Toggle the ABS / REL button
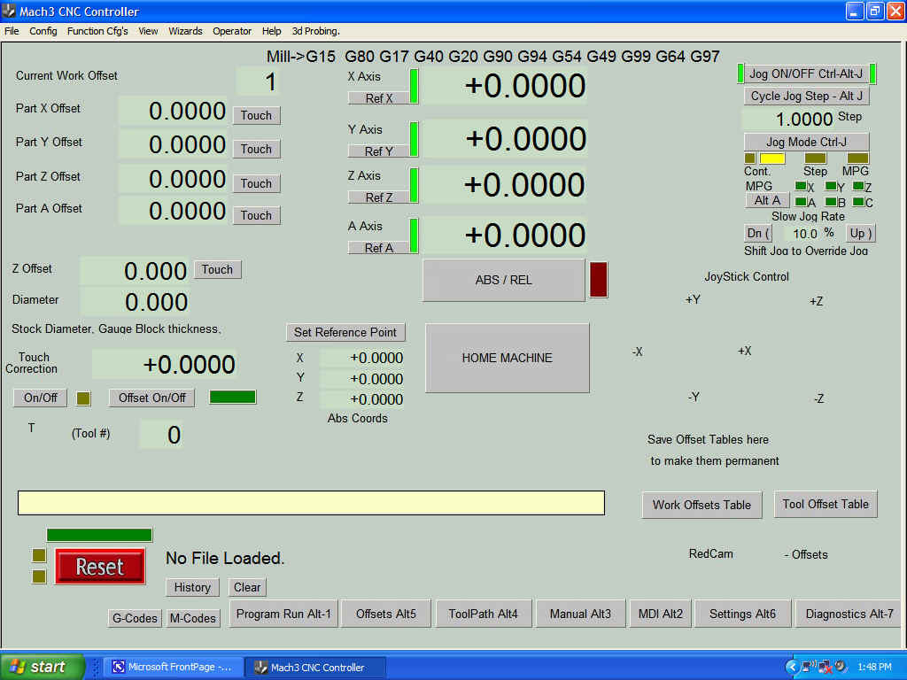 click(504, 280)
